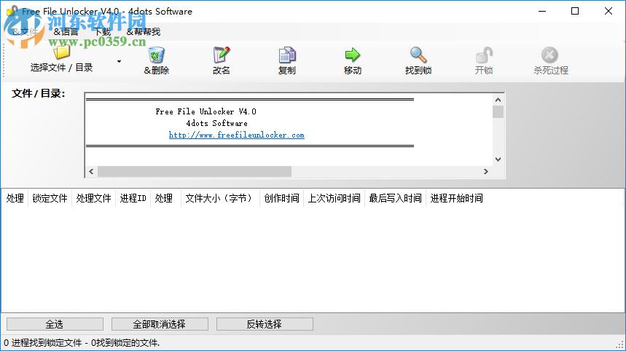Open the 下载 menu
The image size is (626, 351).
click(102, 32)
